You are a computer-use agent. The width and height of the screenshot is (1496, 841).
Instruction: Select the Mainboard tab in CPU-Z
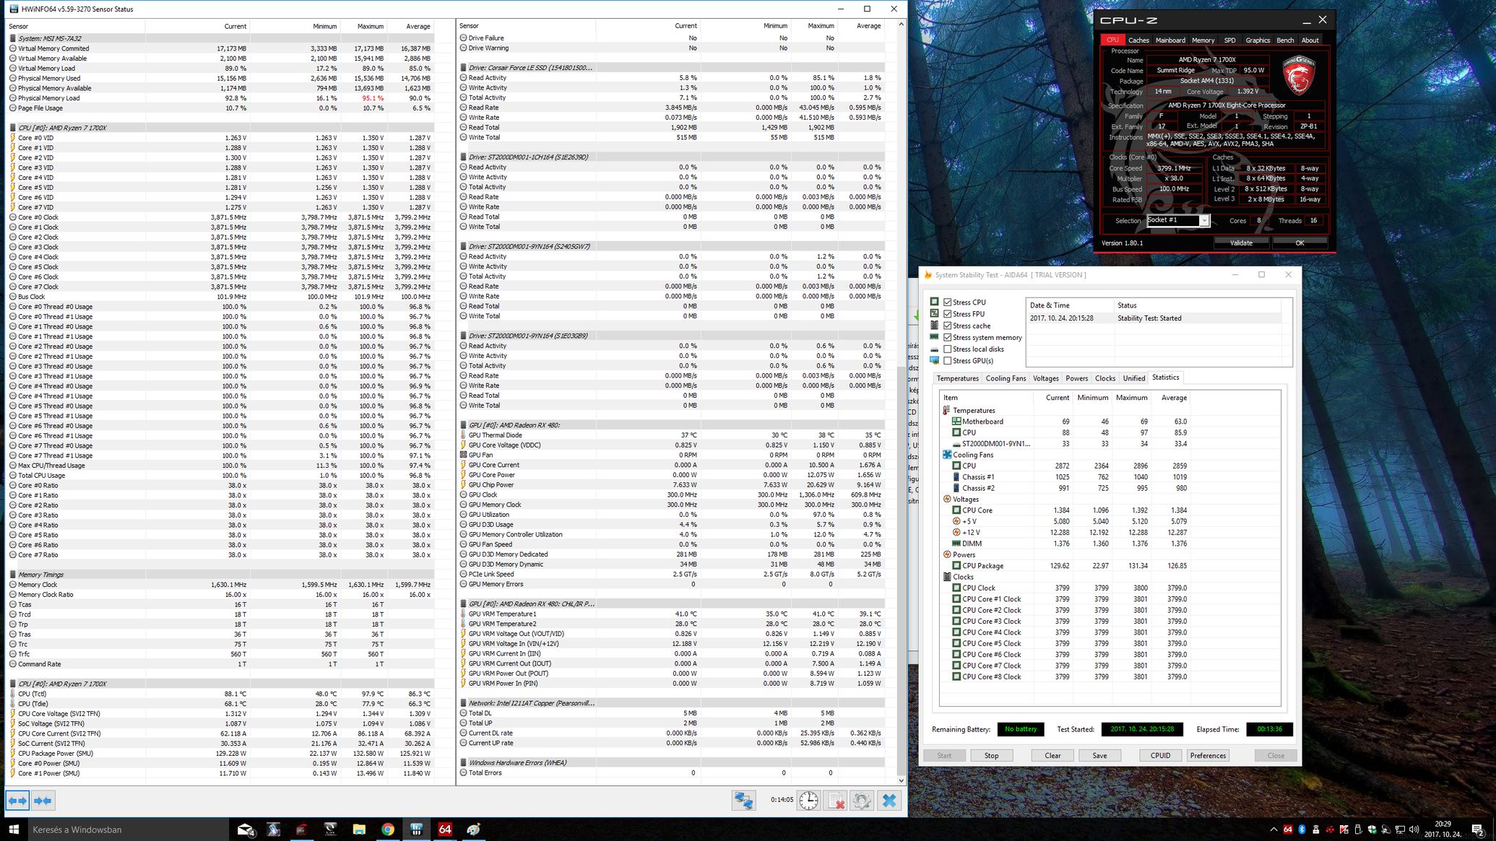click(1170, 40)
